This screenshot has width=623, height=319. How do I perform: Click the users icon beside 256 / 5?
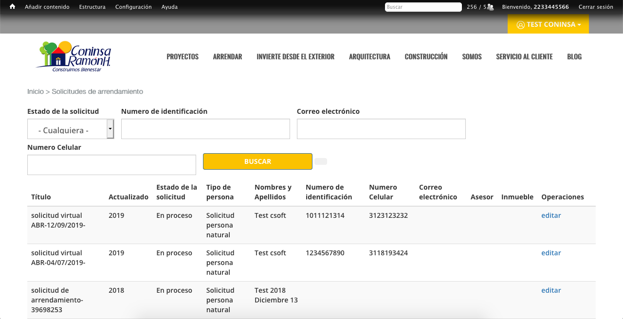pos(490,7)
